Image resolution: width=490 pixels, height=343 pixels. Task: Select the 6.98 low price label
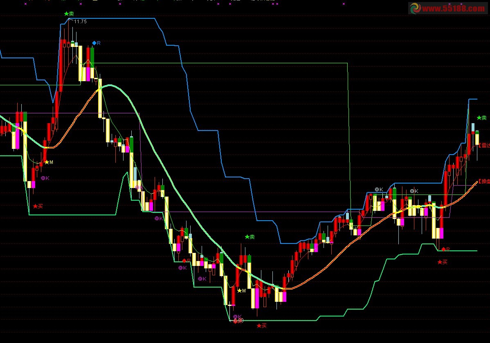coord(239,321)
